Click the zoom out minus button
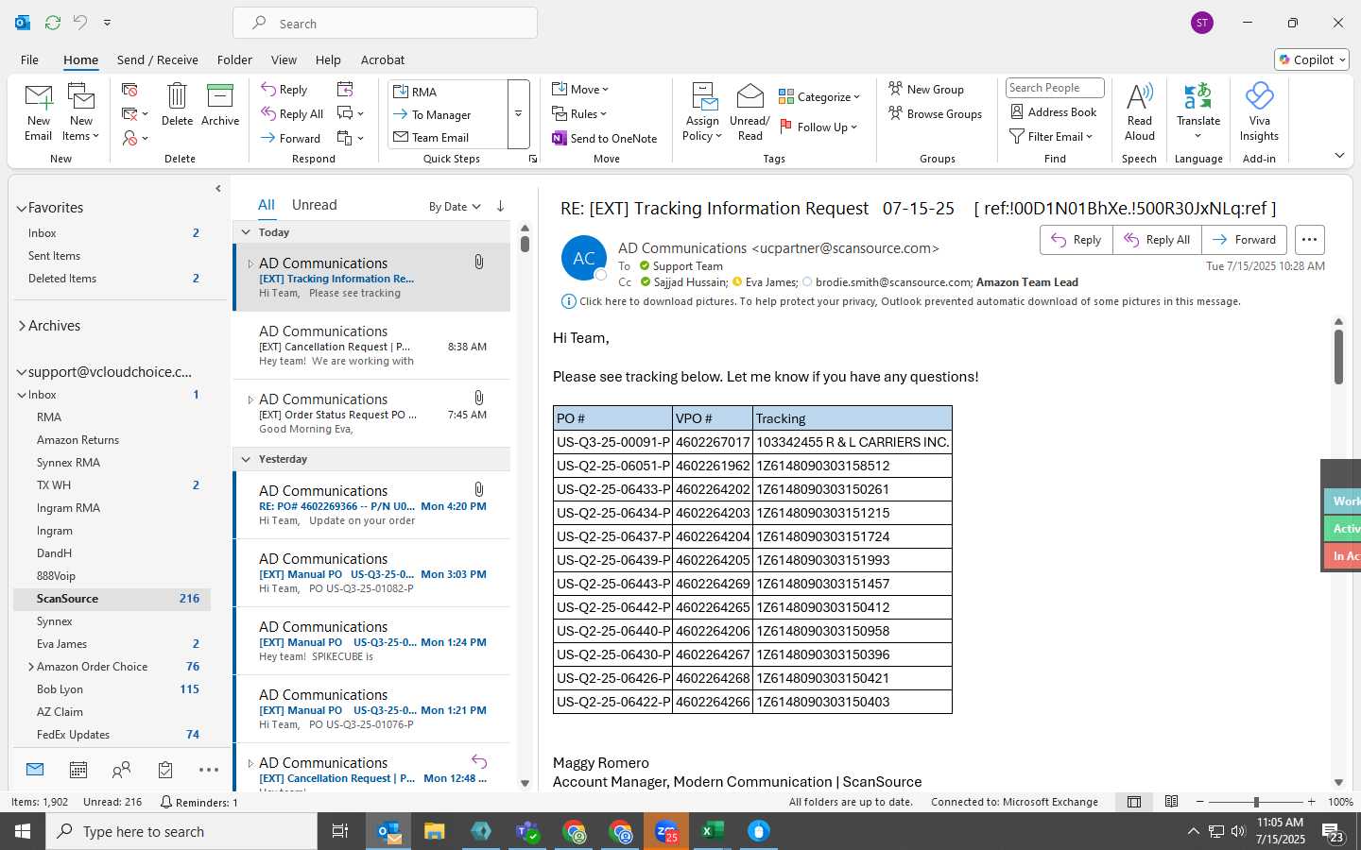The image size is (1361, 850). 1200,802
